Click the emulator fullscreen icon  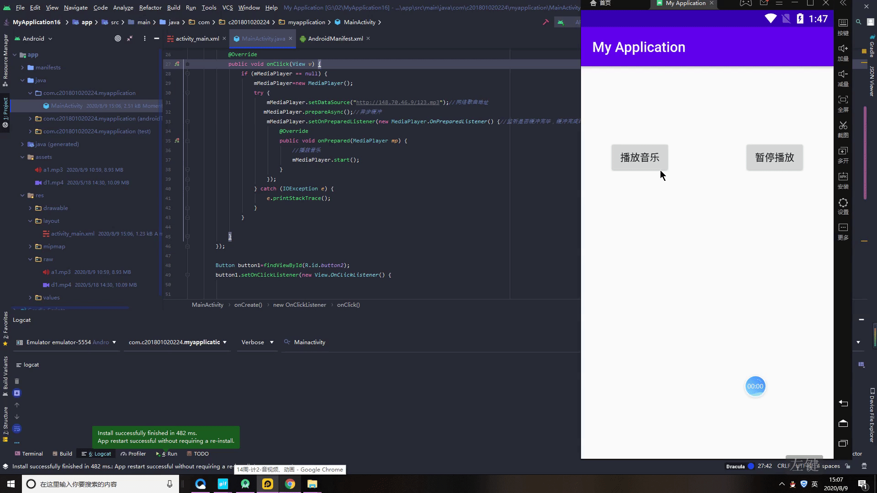click(843, 100)
